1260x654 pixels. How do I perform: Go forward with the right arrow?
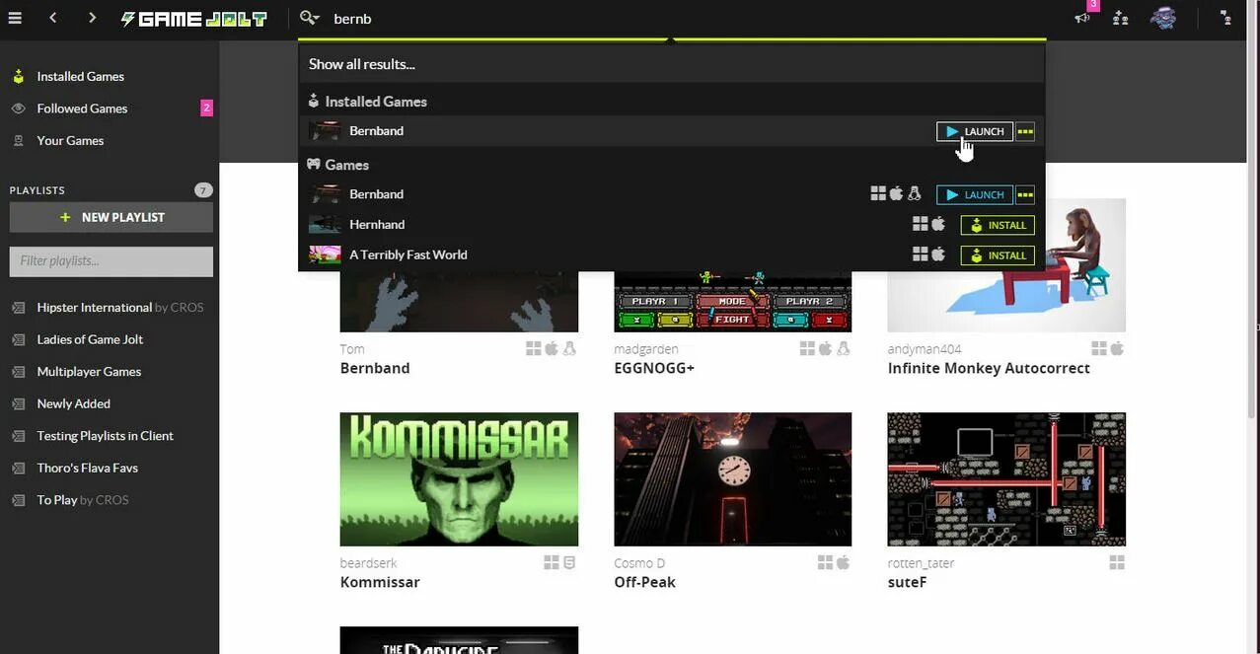(92, 18)
